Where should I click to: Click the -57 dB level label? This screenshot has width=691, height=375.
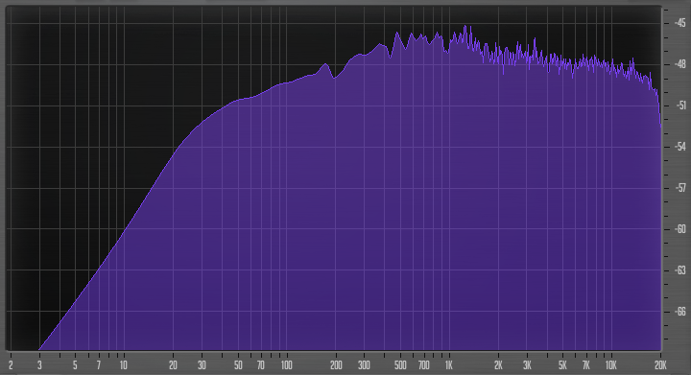tap(680, 188)
